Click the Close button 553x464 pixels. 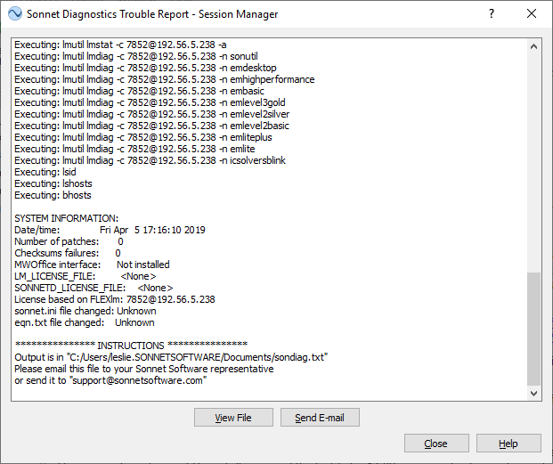436,444
